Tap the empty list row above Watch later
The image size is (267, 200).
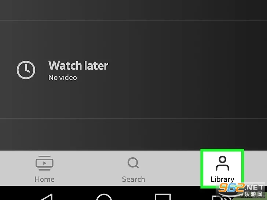133,10
